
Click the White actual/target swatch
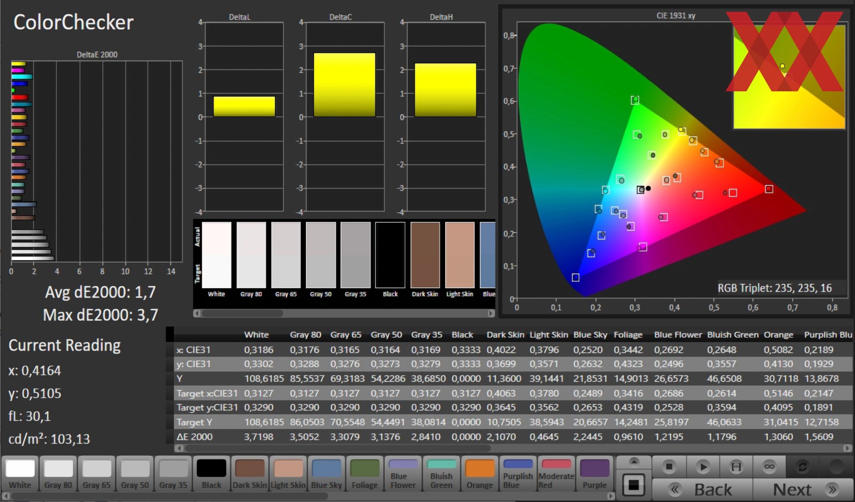[x=216, y=255]
